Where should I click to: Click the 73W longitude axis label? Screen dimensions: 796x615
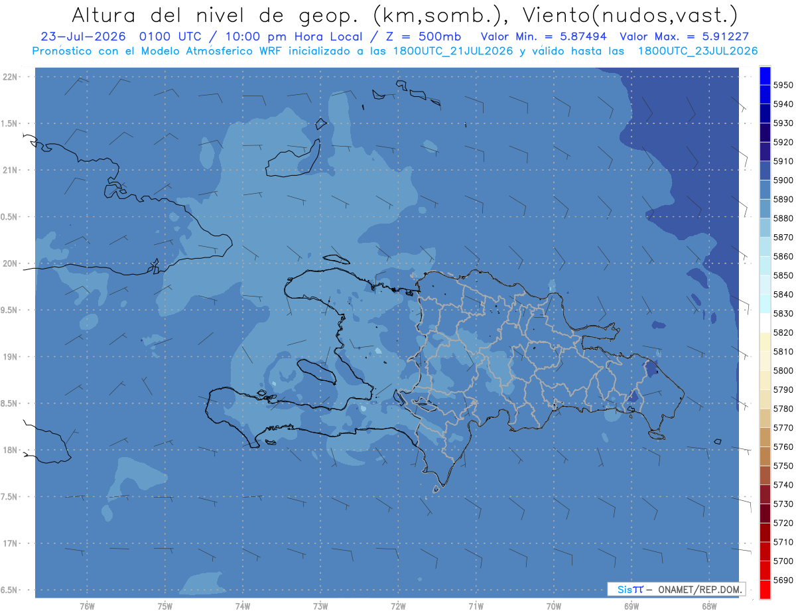320,607
